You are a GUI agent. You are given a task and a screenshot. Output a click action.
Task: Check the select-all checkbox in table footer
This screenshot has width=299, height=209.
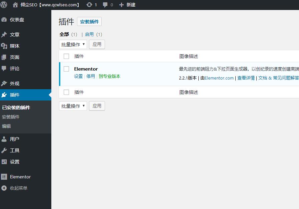click(x=66, y=92)
